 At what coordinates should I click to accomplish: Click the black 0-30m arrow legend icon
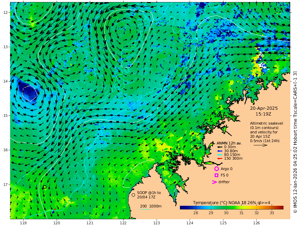[x=220, y=147]
